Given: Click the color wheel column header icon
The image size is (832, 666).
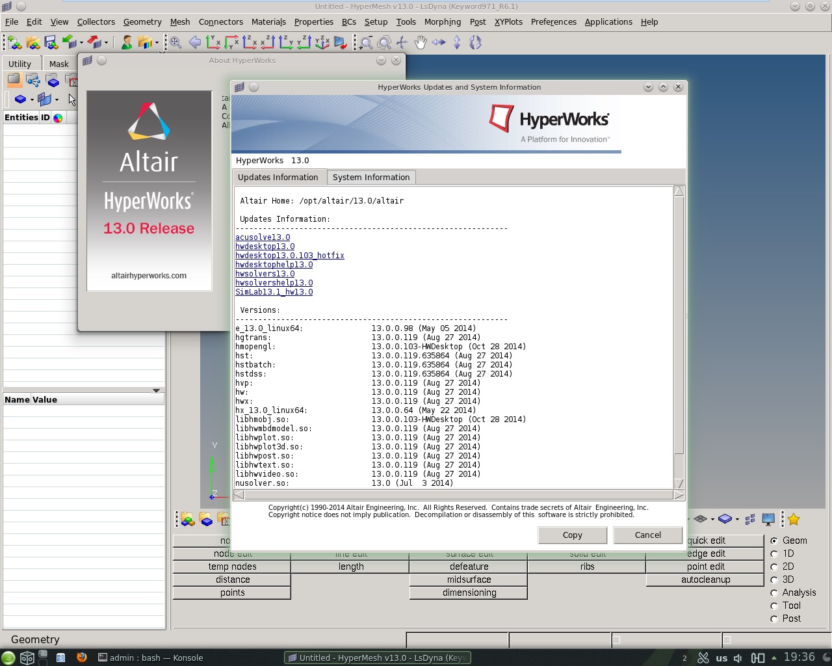Looking at the screenshot, I should 58,118.
